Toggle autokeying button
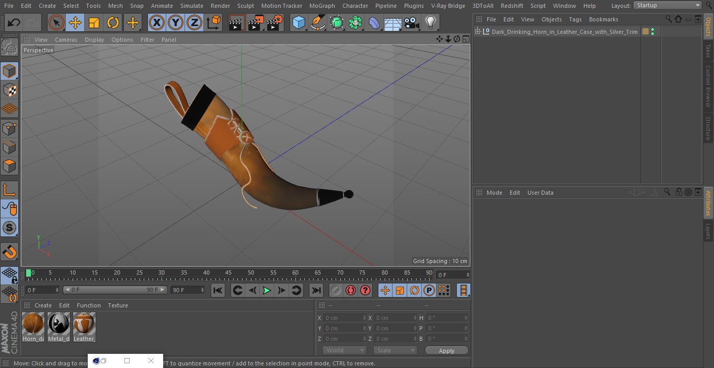714x368 pixels. pyautogui.click(x=351, y=290)
